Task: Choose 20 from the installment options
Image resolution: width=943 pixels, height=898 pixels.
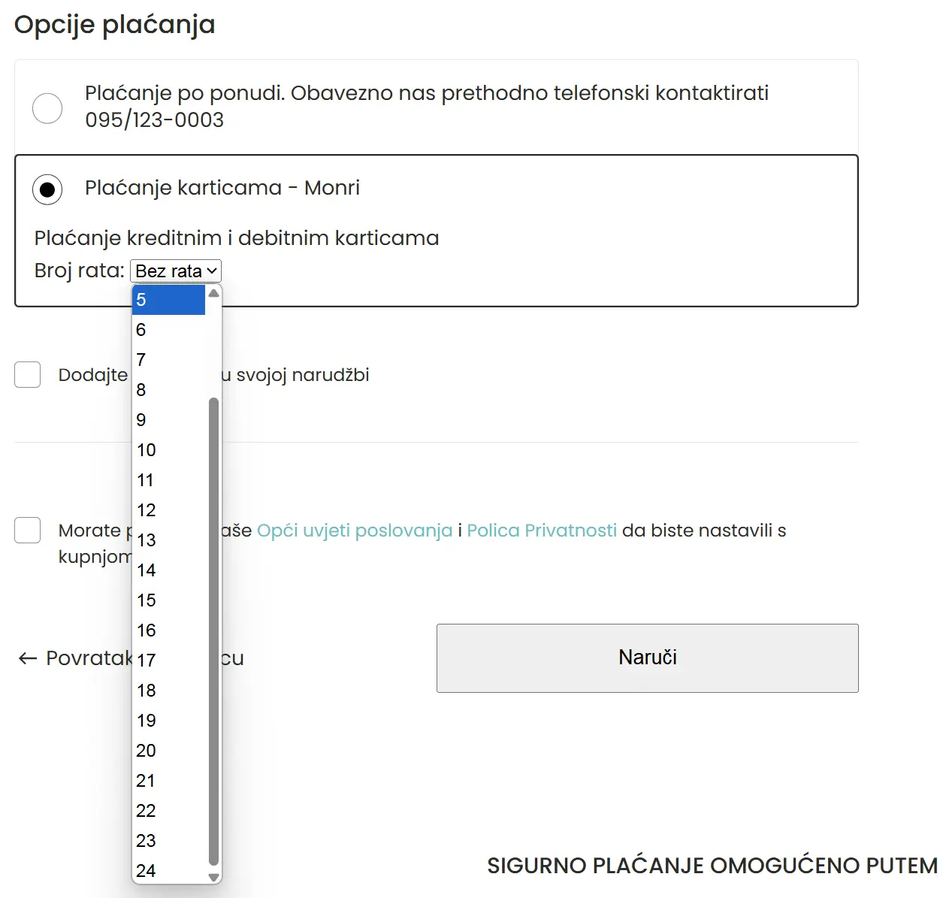Action: [x=167, y=750]
